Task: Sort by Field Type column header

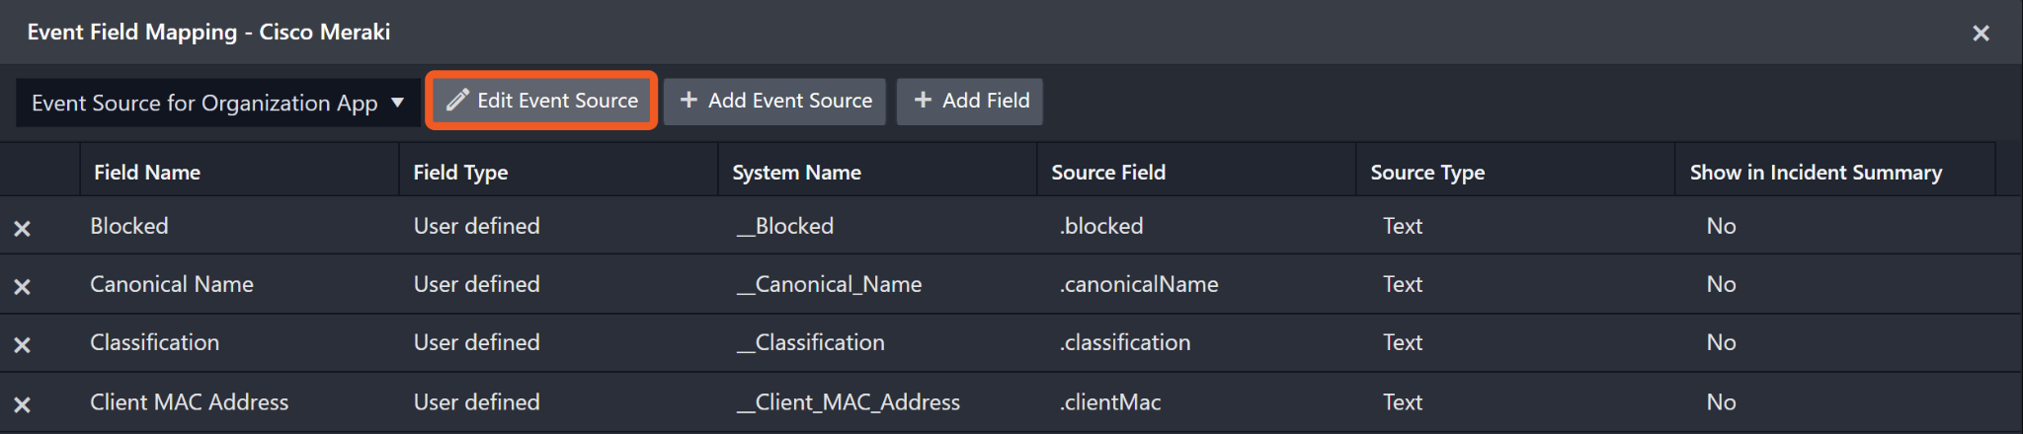Action: point(460,172)
